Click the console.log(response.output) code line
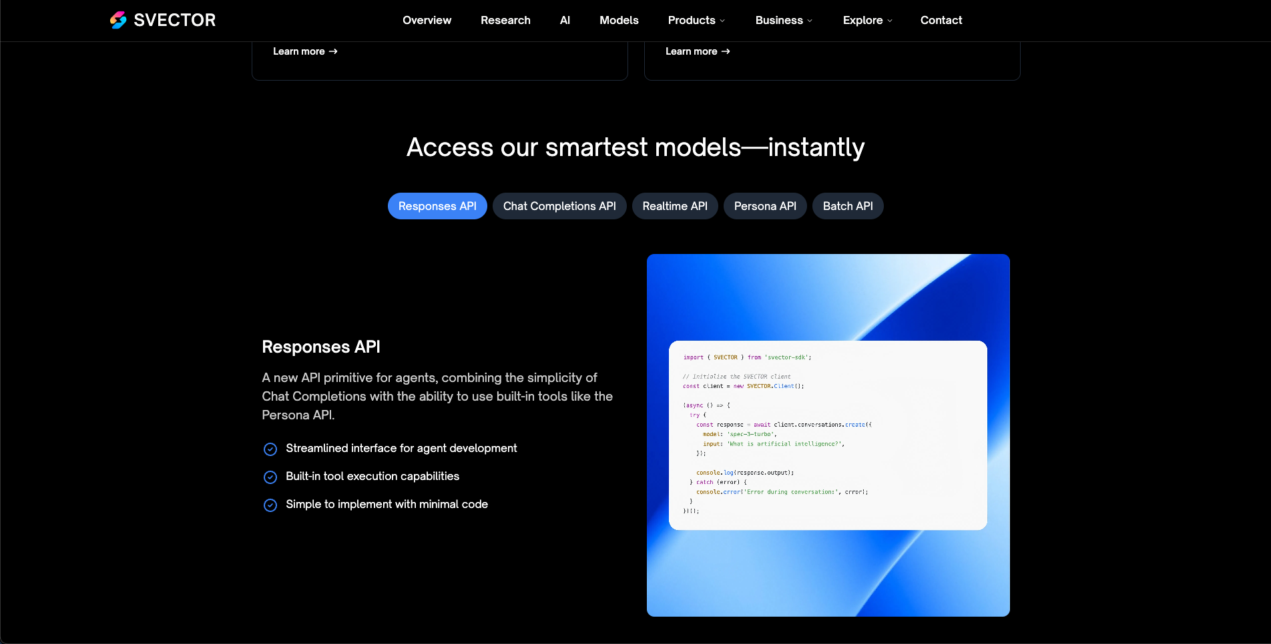This screenshot has height=644, width=1271. 745,473
